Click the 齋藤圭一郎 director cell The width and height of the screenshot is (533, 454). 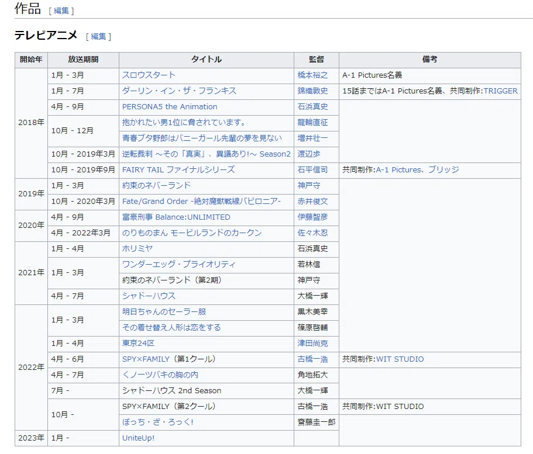(317, 422)
